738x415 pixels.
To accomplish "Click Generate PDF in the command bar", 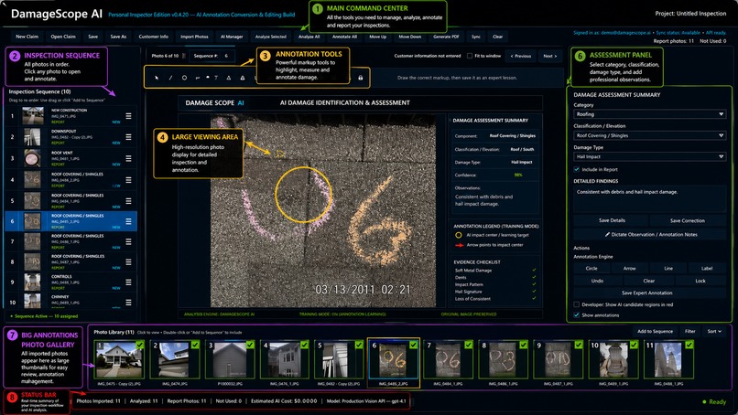I will tap(446, 37).
